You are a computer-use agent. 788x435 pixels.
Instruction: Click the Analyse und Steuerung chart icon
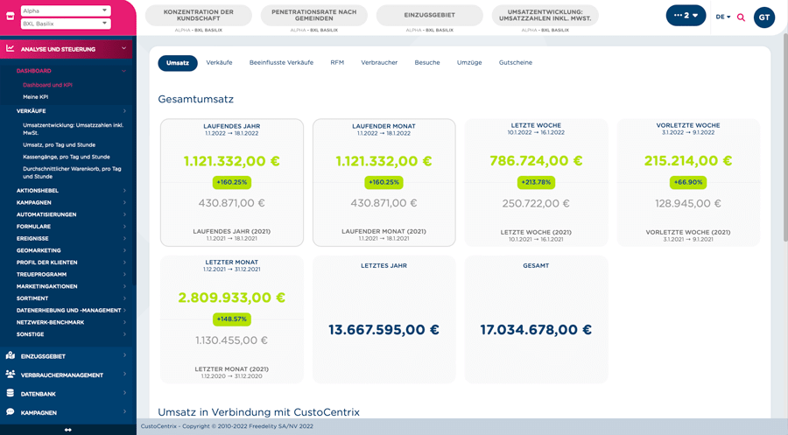coord(10,49)
